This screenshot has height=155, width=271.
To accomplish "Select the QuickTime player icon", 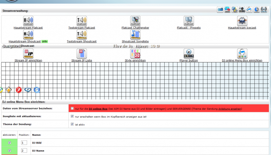I will click(37, 90).
